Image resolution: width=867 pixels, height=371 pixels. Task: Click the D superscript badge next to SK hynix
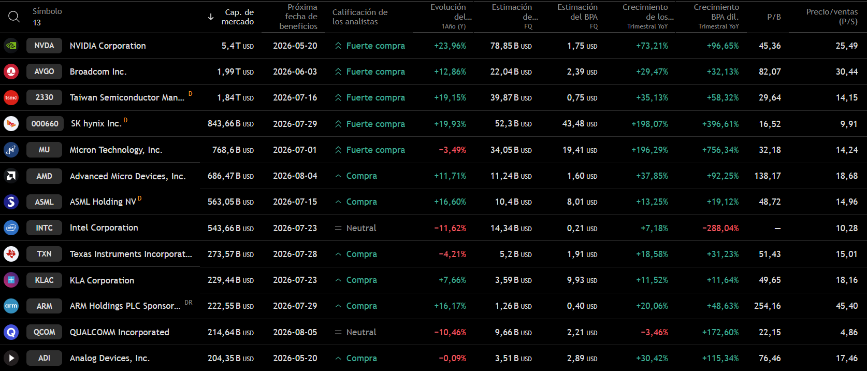pos(125,120)
